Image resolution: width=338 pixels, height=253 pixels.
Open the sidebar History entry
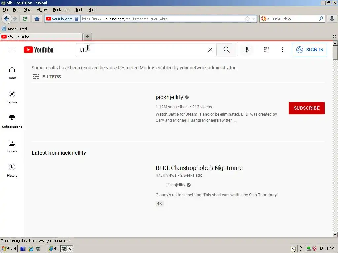click(x=12, y=170)
